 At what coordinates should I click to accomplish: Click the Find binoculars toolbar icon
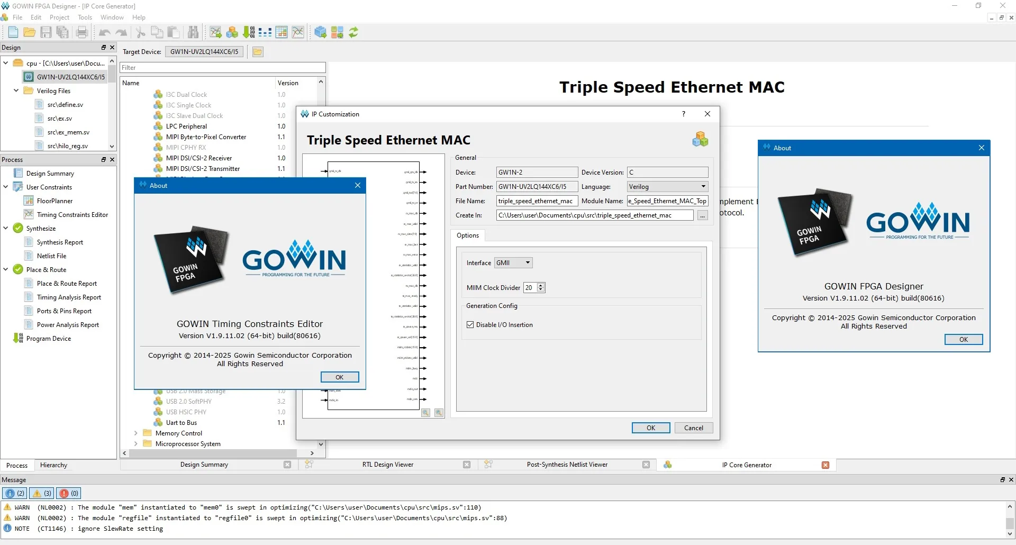(x=193, y=32)
